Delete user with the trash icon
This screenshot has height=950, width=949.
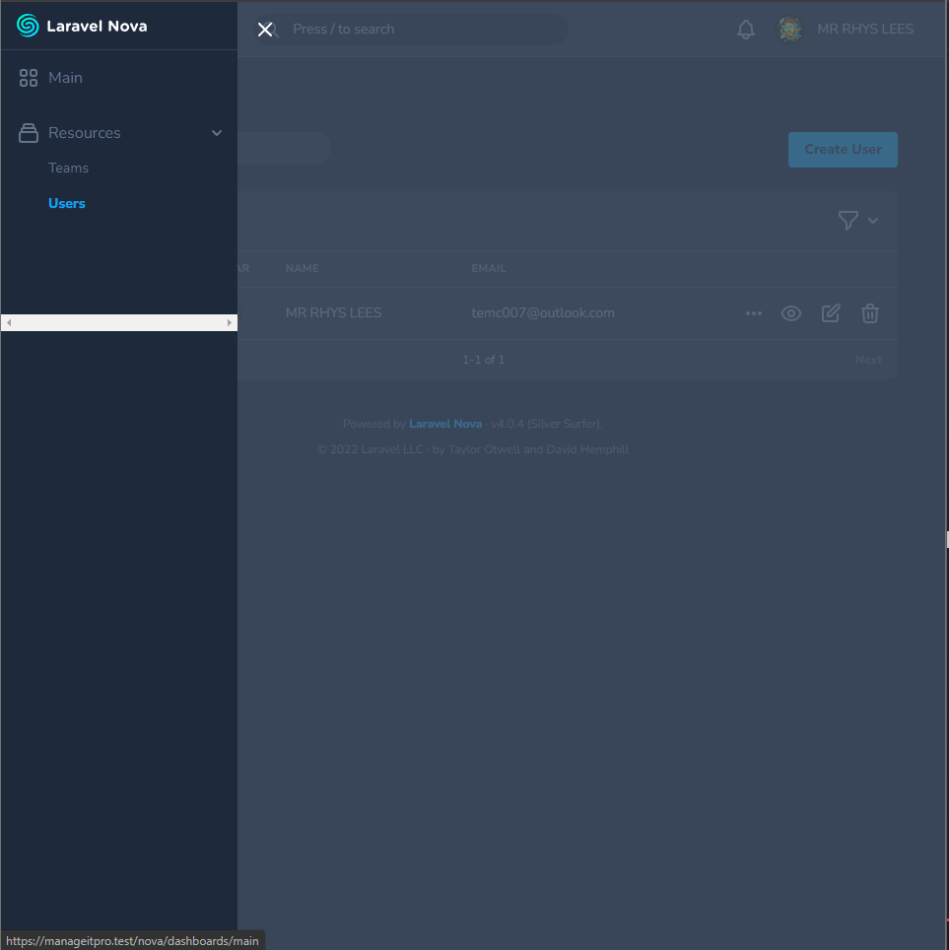[870, 313]
